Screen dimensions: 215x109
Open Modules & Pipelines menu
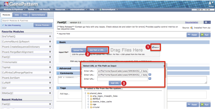click(15, 9)
